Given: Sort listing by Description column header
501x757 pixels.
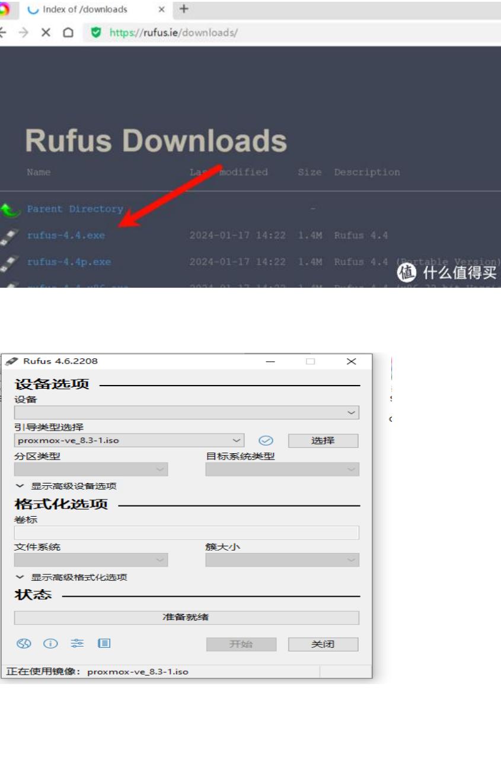Looking at the screenshot, I should point(367,172).
